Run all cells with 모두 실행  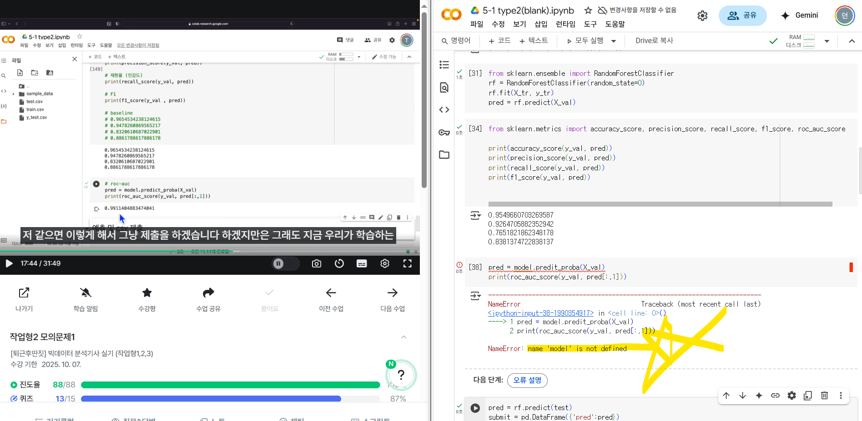click(x=585, y=40)
